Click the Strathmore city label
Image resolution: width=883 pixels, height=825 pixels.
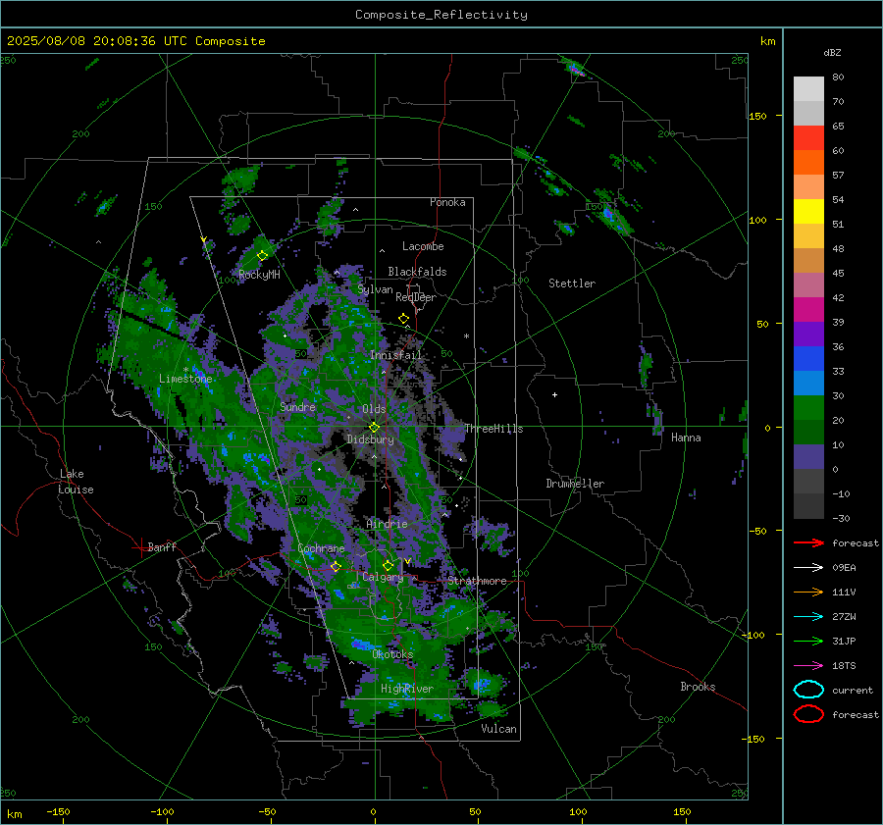pos(477,581)
